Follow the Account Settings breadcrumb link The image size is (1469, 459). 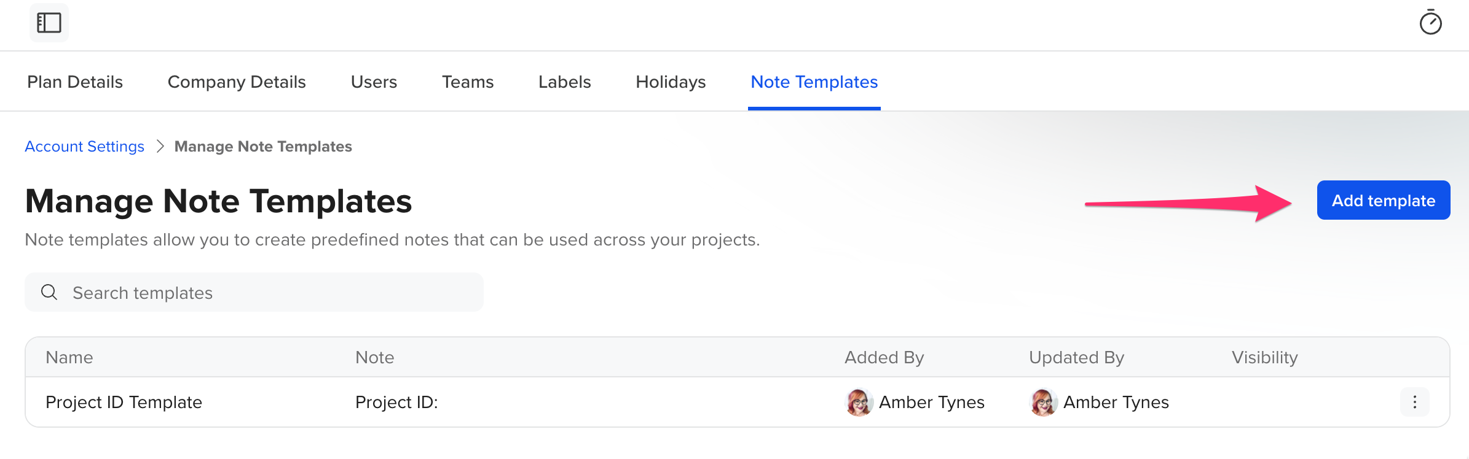click(x=85, y=146)
